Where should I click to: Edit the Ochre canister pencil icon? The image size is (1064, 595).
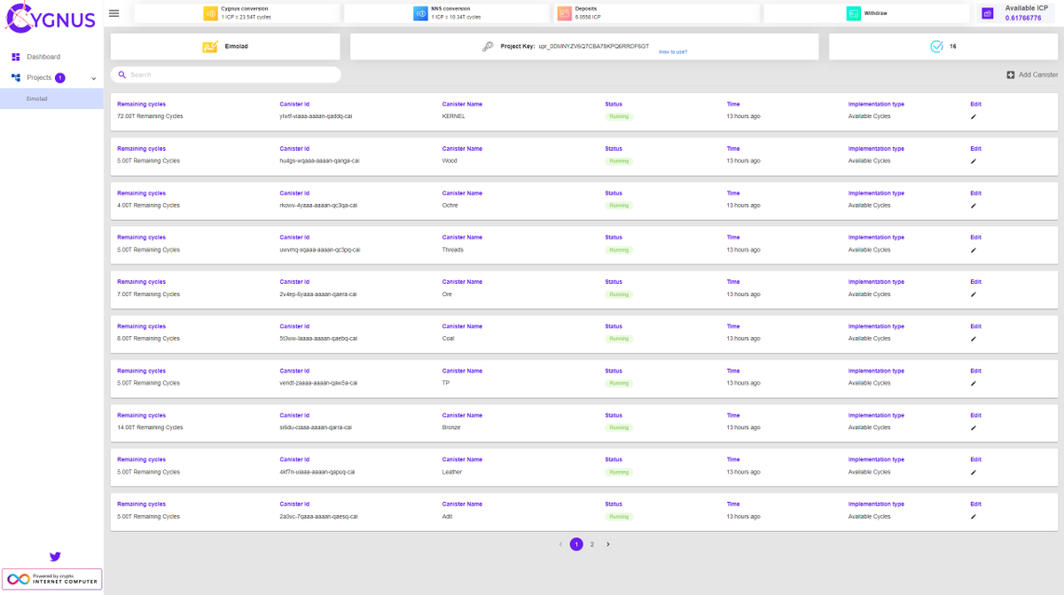[x=974, y=205]
